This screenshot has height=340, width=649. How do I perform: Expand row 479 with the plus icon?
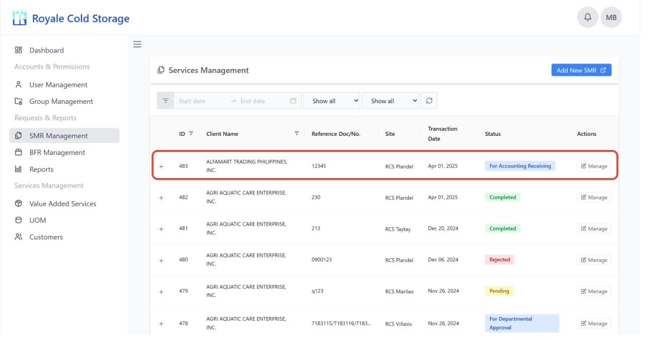161,291
